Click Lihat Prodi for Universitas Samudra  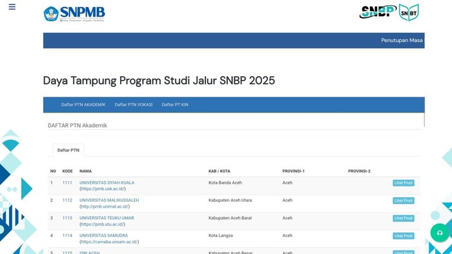click(404, 236)
